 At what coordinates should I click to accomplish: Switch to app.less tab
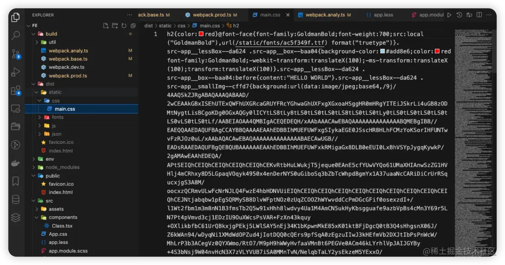[380, 15]
